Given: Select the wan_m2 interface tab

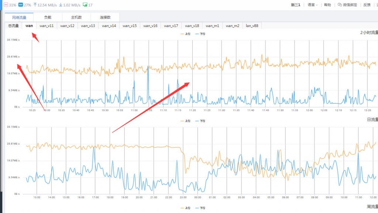Looking at the screenshot, I should 233,26.
